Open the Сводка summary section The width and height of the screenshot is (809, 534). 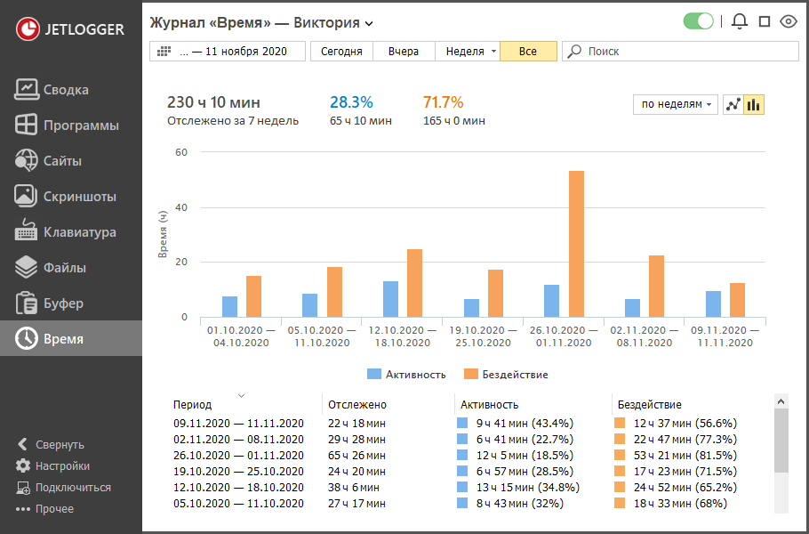[67, 90]
